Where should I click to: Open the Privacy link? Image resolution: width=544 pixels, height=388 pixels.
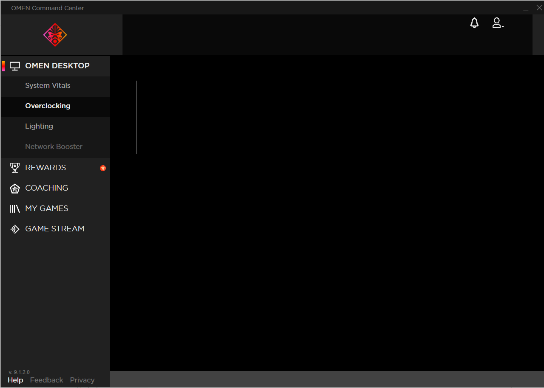pyautogui.click(x=82, y=380)
